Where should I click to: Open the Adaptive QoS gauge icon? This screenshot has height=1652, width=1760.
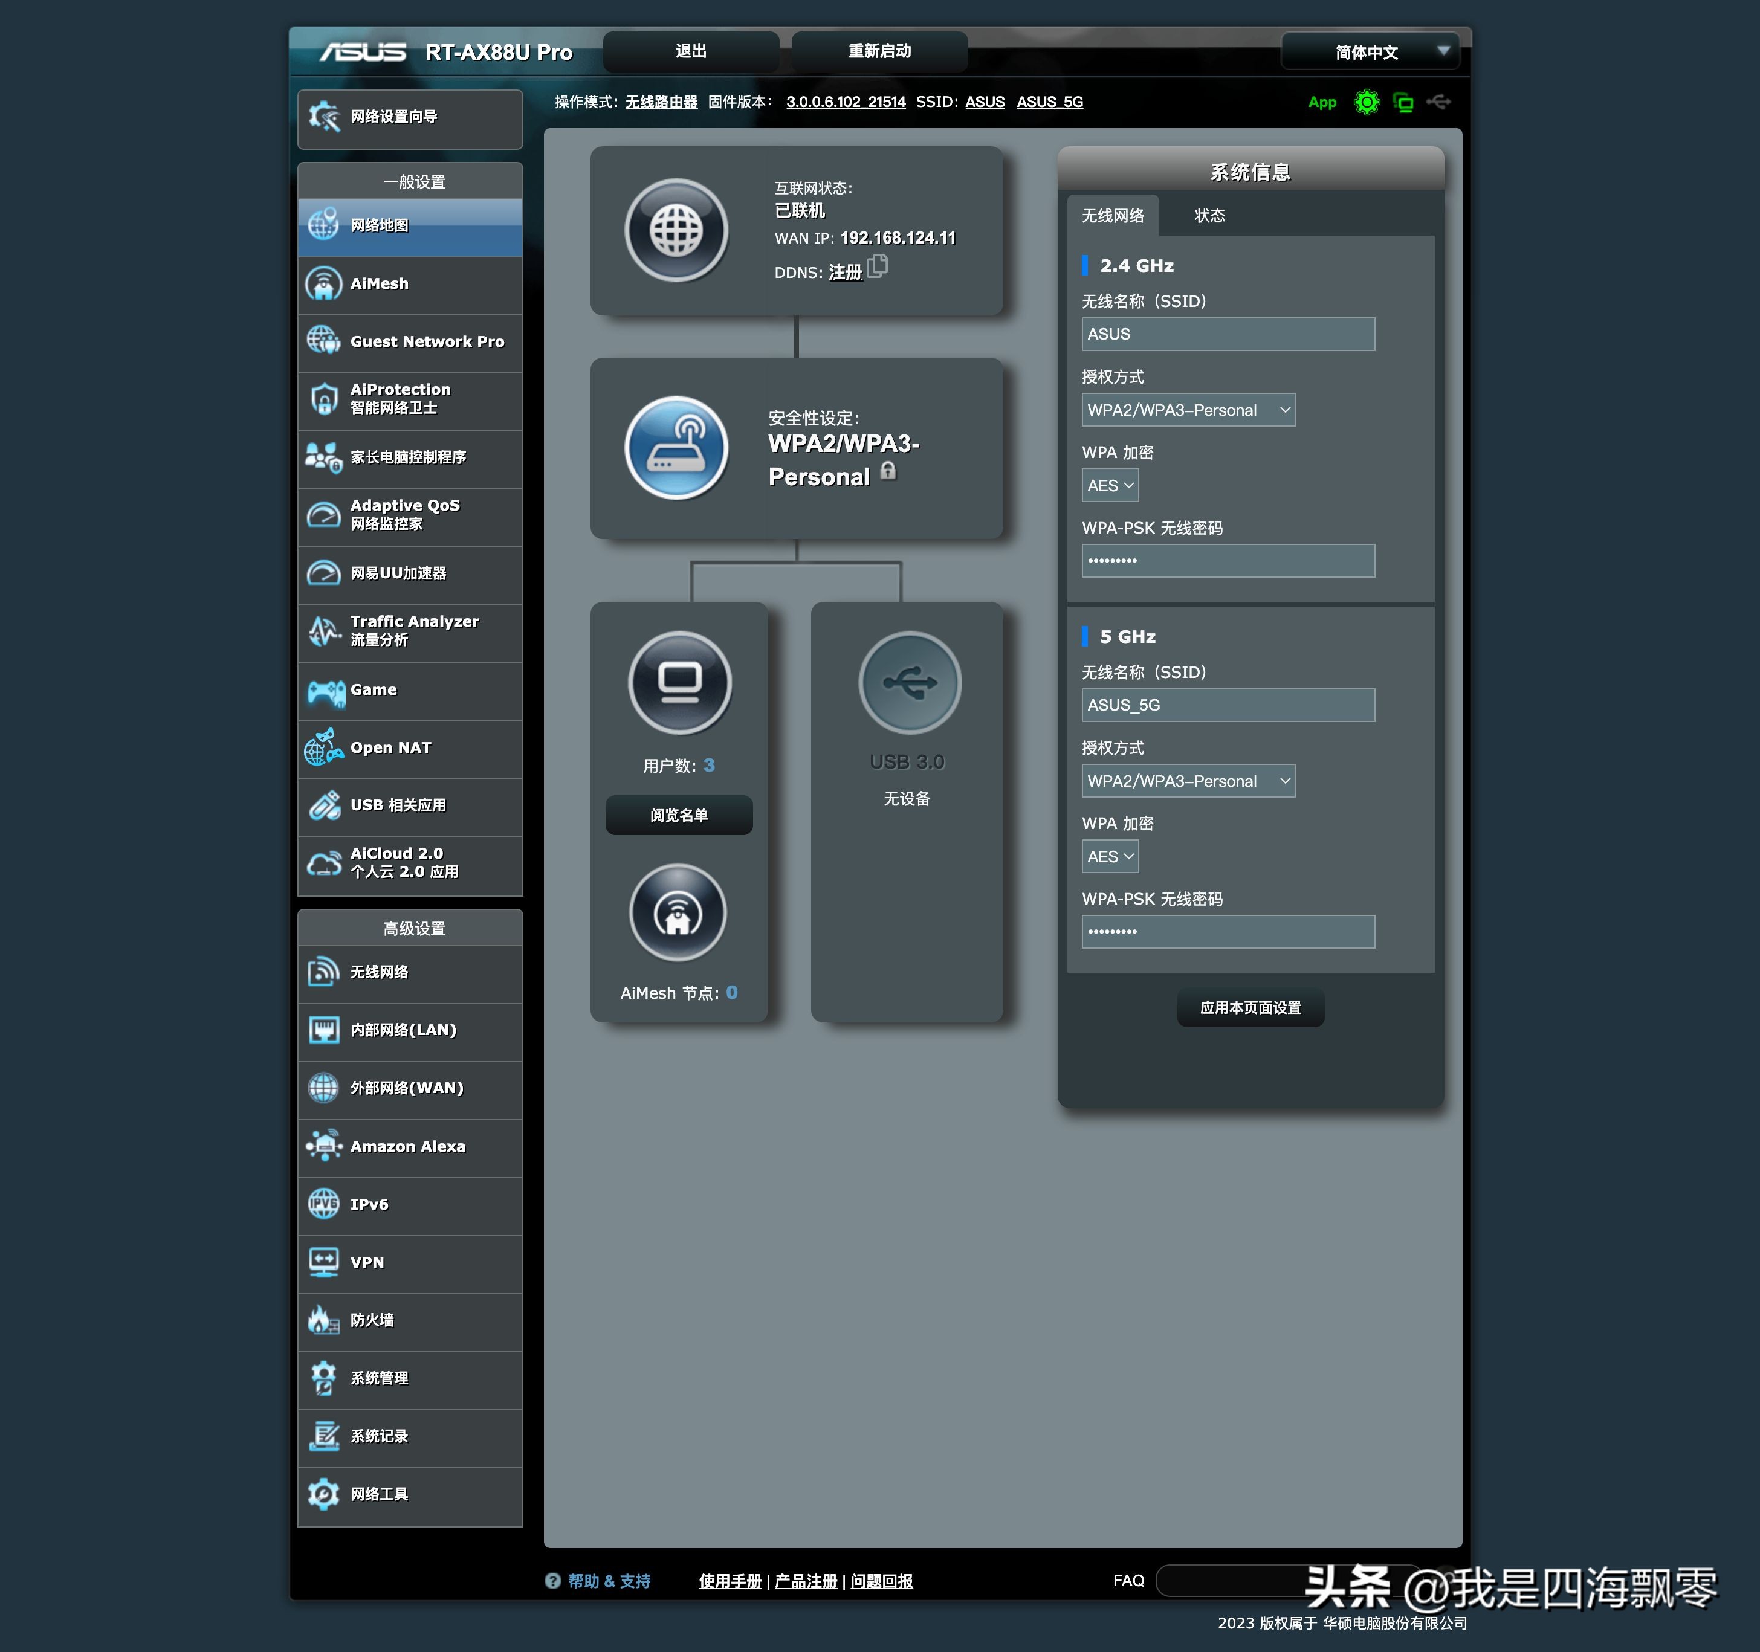tap(323, 515)
